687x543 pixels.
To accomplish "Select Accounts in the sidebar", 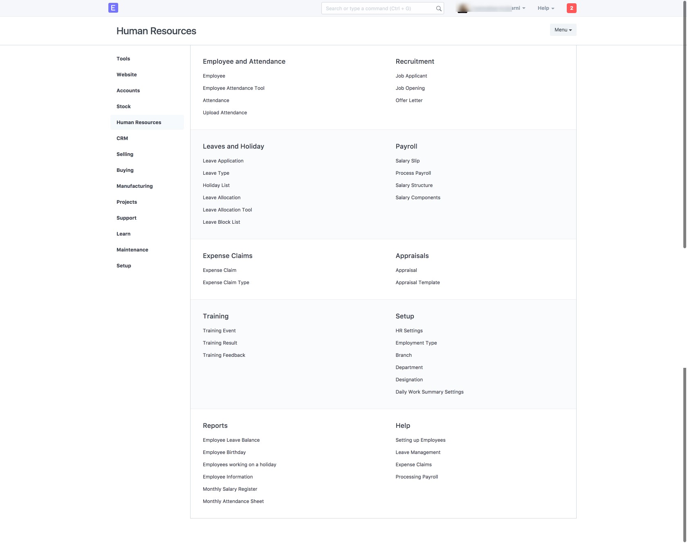I will 128,91.
